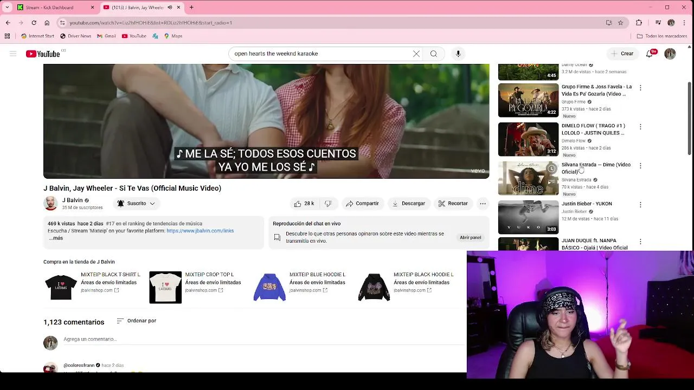Select the J Balvin YouTube tab
Image resolution: width=694 pixels, height=390 pixels.
pos(138,8)
